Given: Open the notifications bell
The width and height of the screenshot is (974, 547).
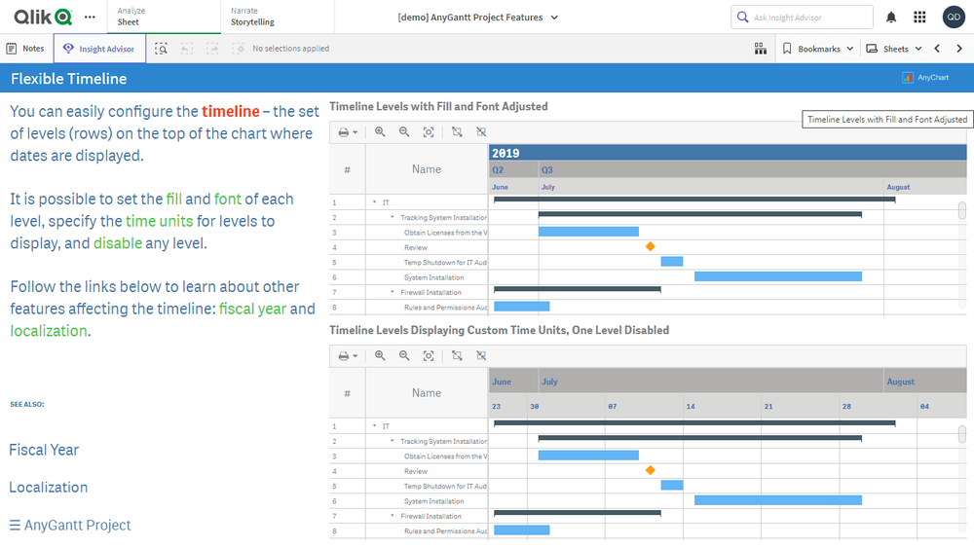Looking at the screenshot, I should [x=891, y=18].
